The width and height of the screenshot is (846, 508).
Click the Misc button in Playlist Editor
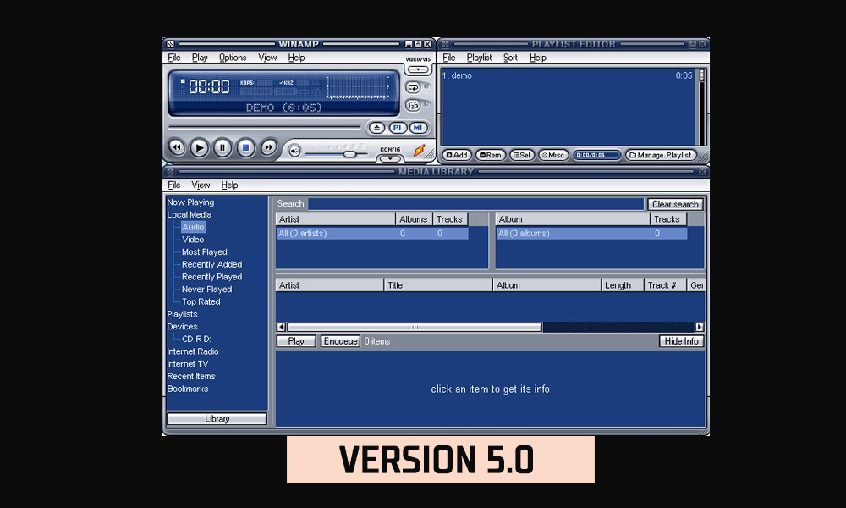552,156
